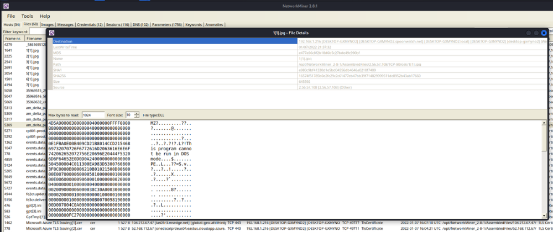Viewport: 553px width, 232px height.
Task: Select the Files (68) tab
Action: [30, 24]
